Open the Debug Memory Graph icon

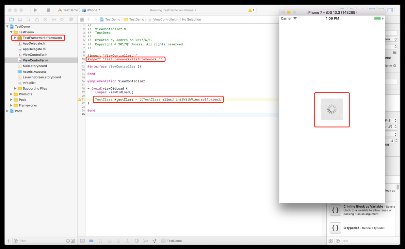(x=146, y=241)
